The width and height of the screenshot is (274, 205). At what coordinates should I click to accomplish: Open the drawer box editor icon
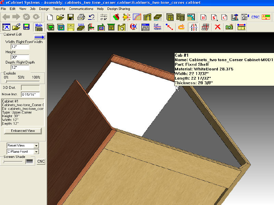point(158,17)
